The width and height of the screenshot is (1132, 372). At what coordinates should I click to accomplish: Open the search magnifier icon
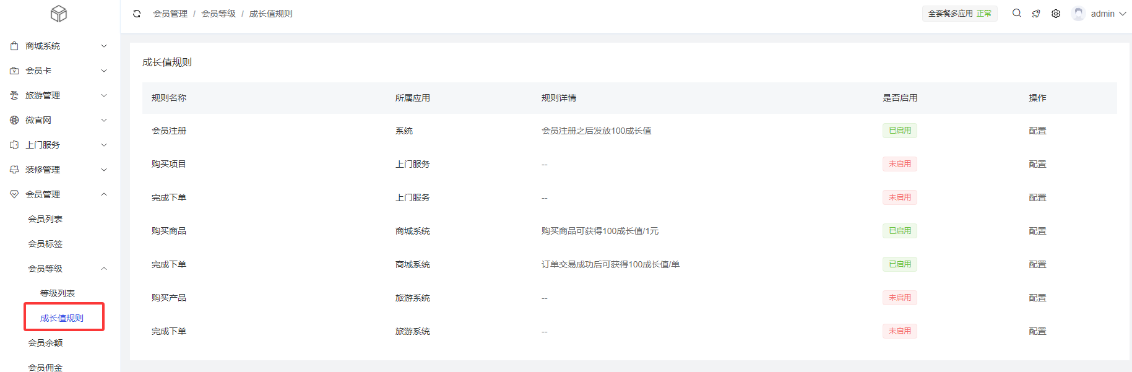click(x=1016, y=13)
